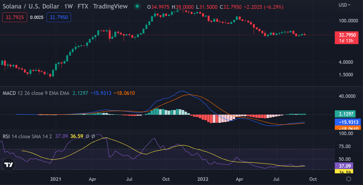Select the high value H39.0000
363x185 pixels.
tap(183, 6)
